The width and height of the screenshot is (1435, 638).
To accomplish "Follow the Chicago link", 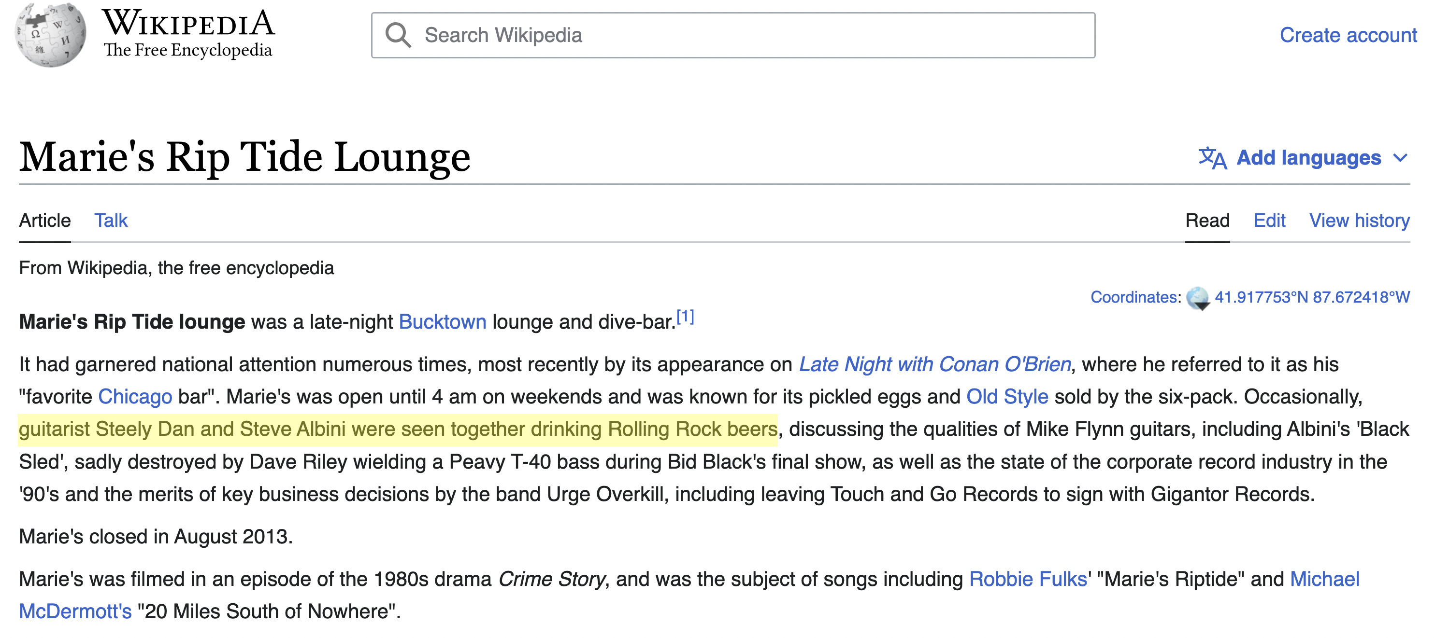I will coord(135,397).
